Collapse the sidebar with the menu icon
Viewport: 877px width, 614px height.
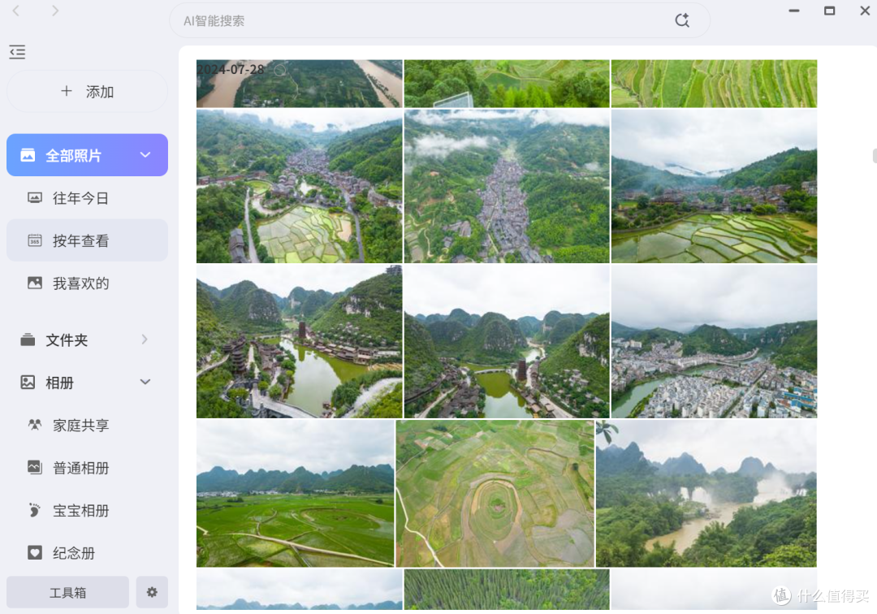point(17,52)
